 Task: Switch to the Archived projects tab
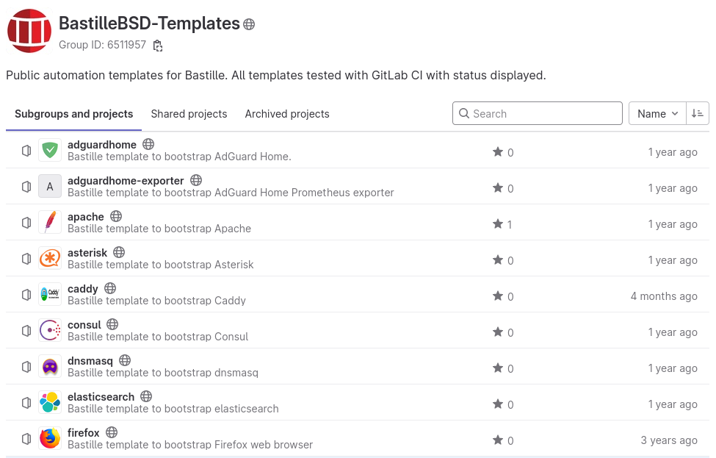(286, 114)
